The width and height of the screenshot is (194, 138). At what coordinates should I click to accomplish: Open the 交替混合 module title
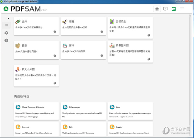pos(121,22)
